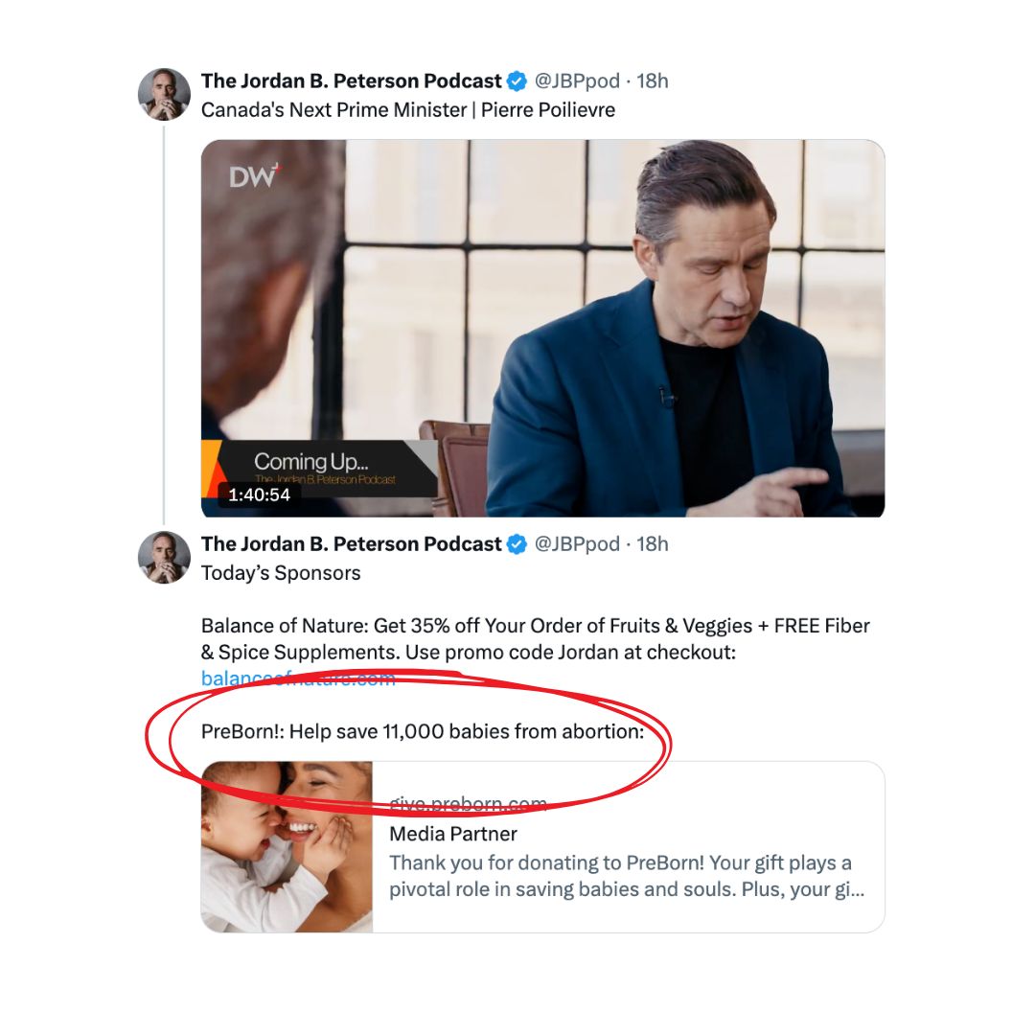
Task: Open the mother and baby card image
Action: (287, 846)
